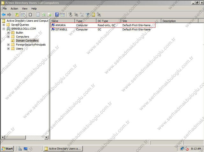The width and height of the screenshot is (204, 152).
Task: Select the Users tree item
Action: pyautogui.click(x=19, y=49)
